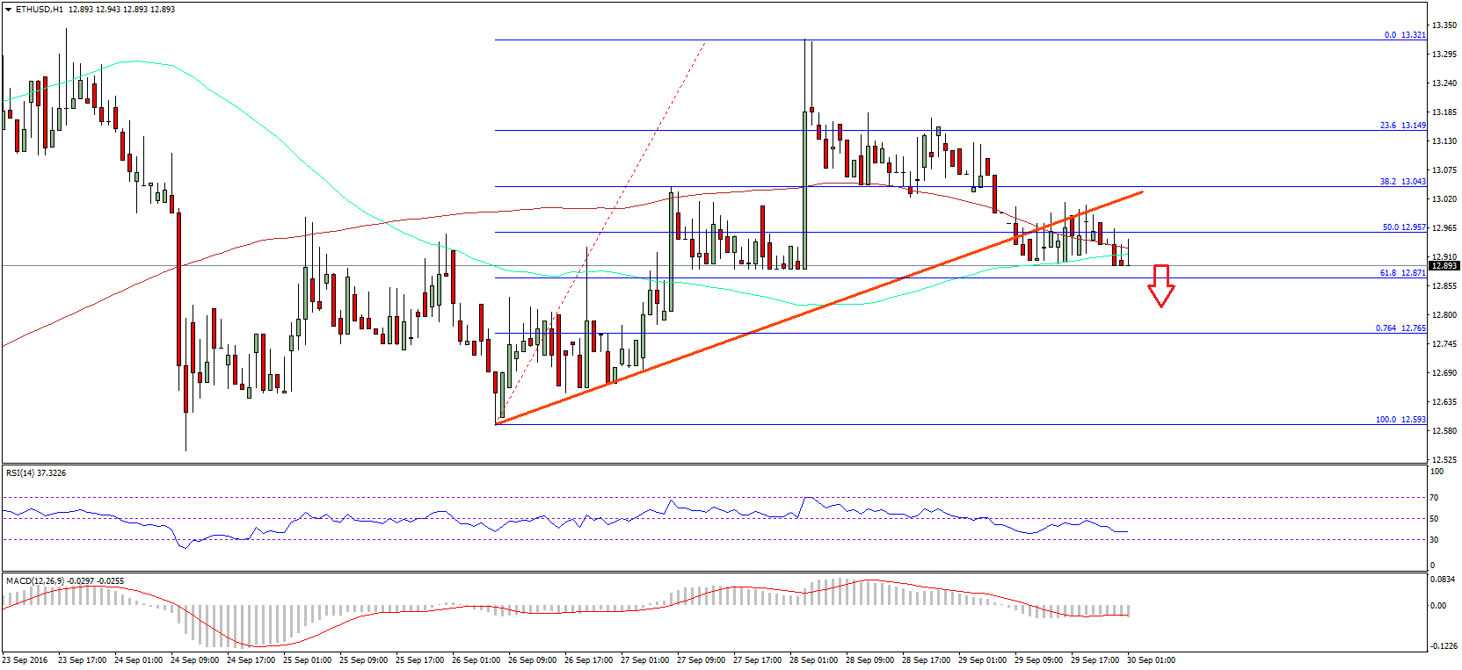Select Fibonacci label 0.0 13.321
This screenshot has width=1462, height=670.
(x=1405, y=35)
